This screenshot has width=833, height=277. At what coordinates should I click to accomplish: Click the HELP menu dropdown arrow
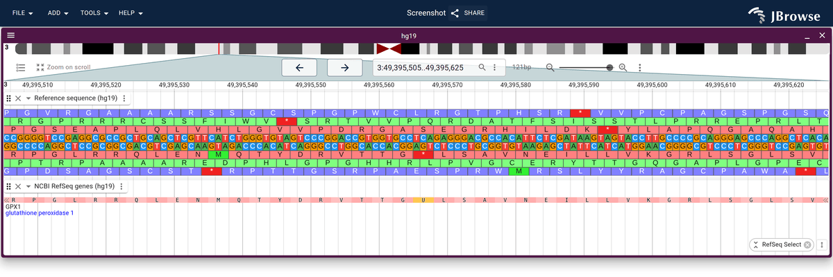141,14
